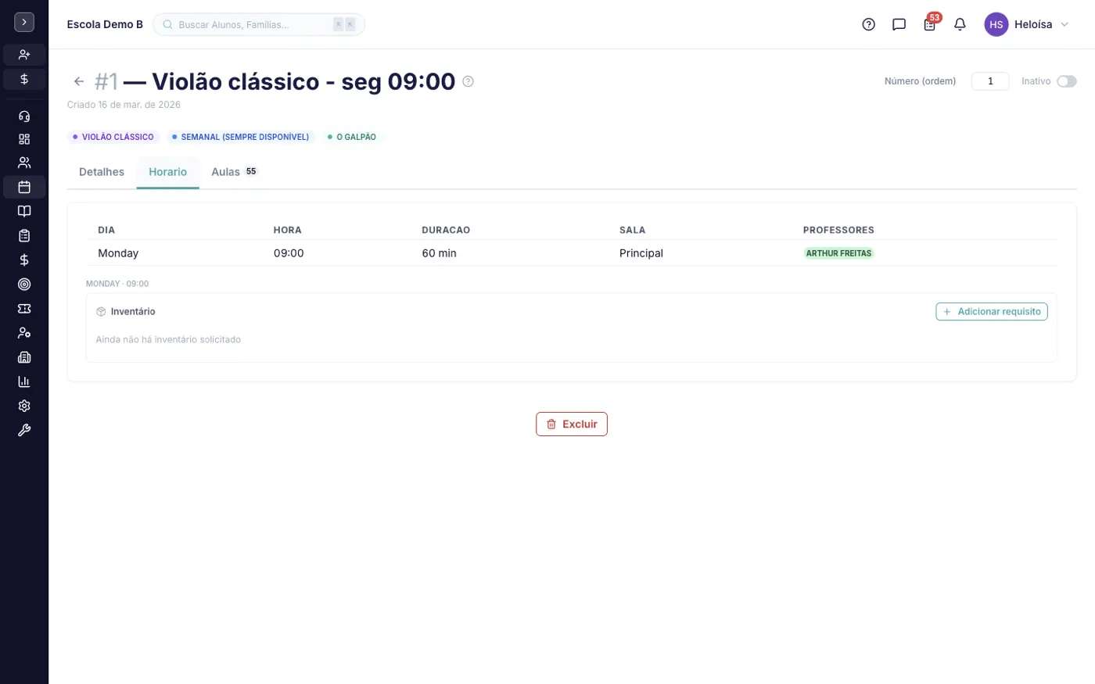Click the Principal room cell
The image size is (1095, 684).
tap(641, 253)
